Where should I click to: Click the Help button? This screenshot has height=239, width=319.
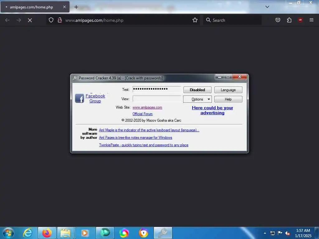[x=228, y=99]
